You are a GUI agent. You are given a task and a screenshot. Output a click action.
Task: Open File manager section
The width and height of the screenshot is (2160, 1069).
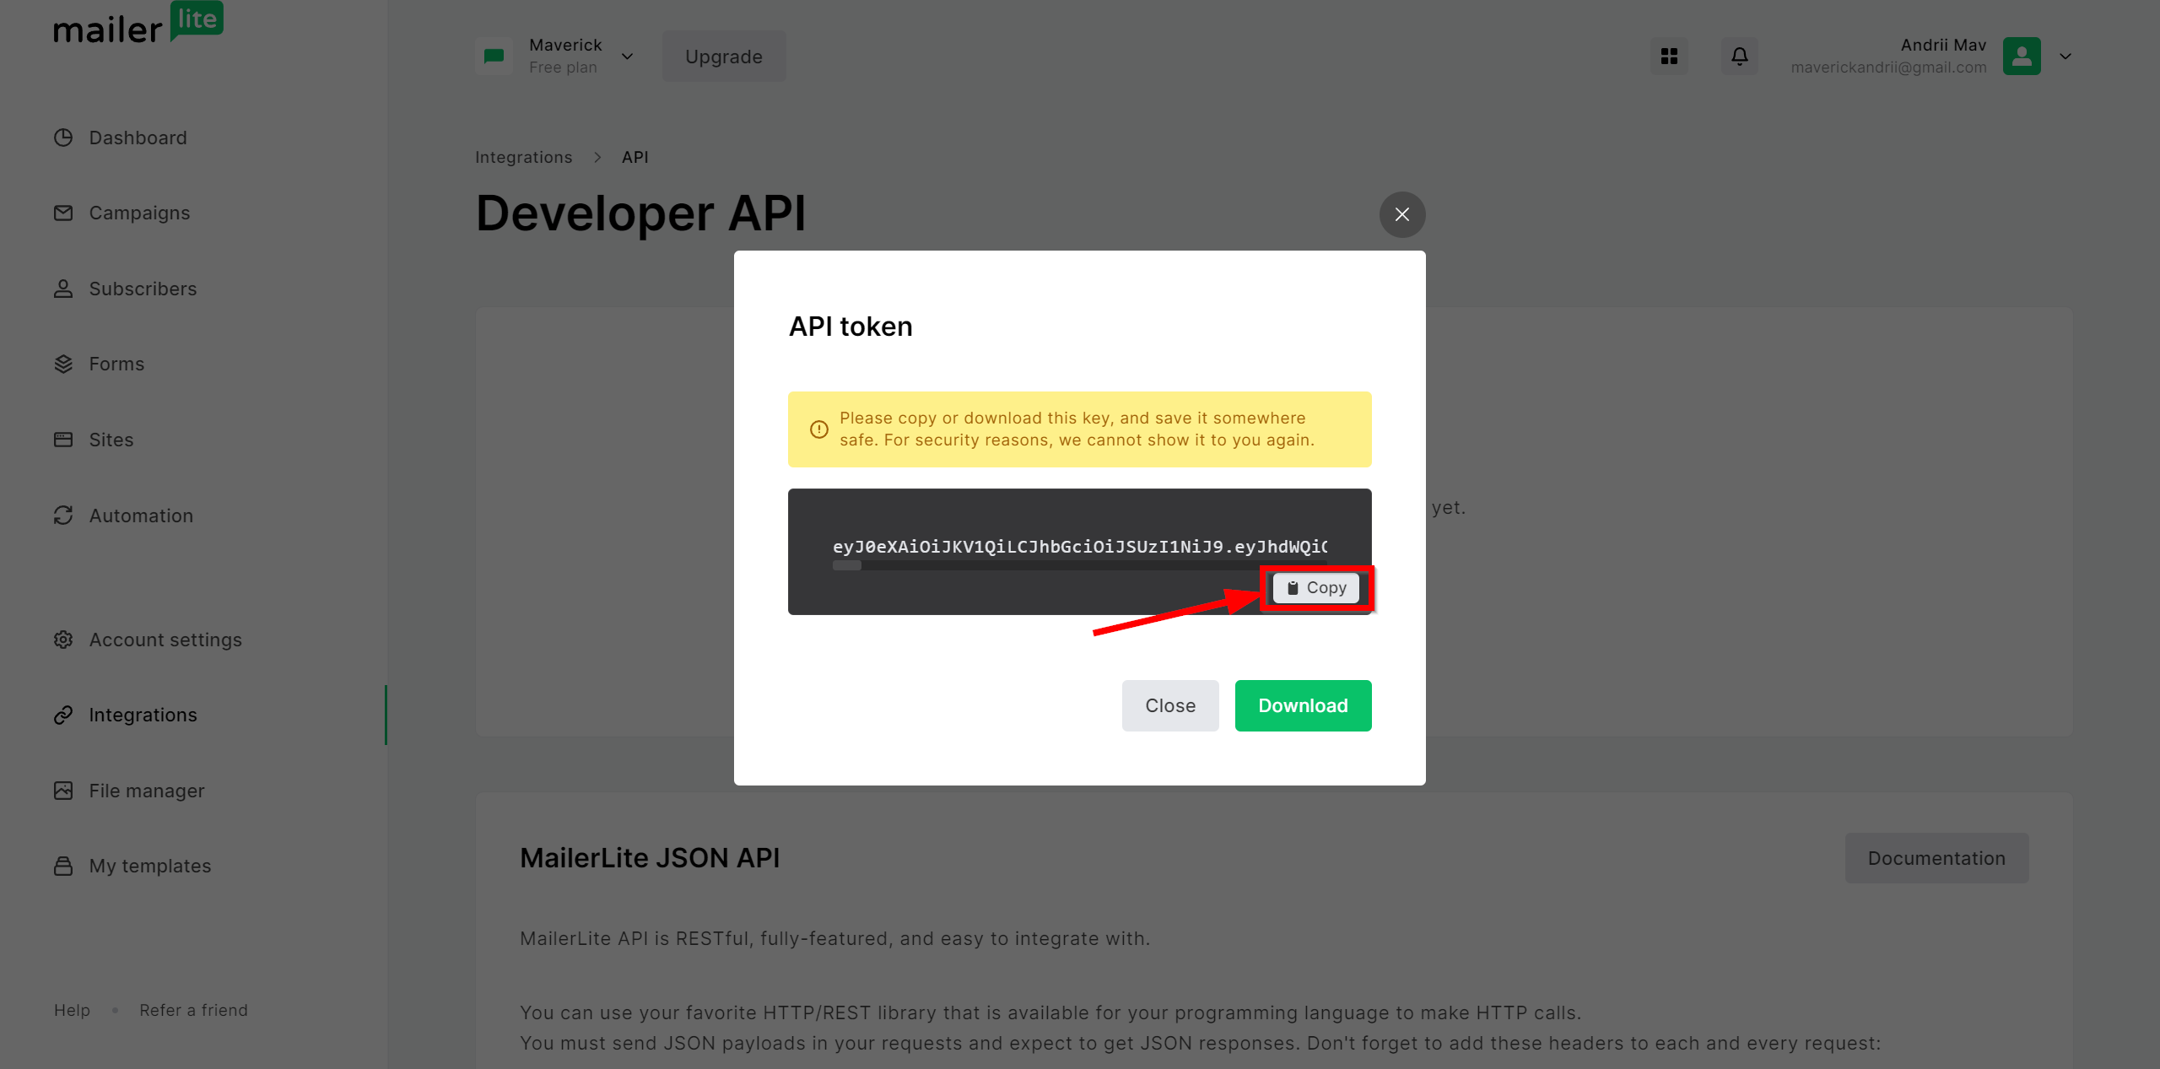point(148,790)
